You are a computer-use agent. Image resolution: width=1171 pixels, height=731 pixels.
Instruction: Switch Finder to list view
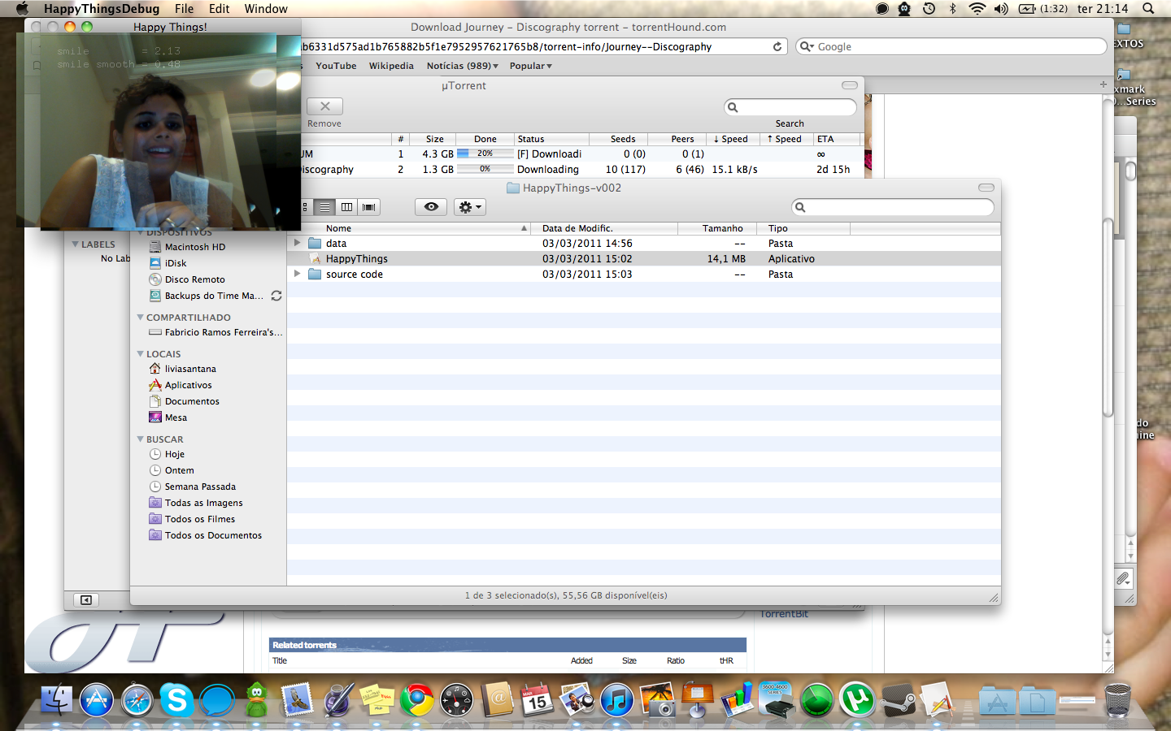324,207
